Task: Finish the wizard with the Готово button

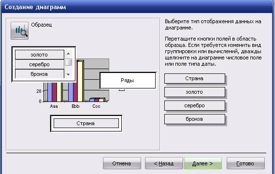Action: point(246,163)
